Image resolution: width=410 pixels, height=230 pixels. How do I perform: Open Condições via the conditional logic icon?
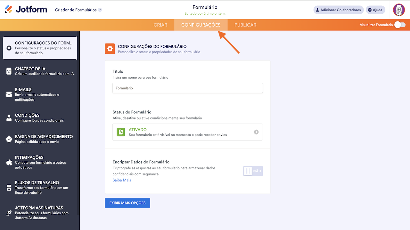pyautogui.click(x=9, y=118)
